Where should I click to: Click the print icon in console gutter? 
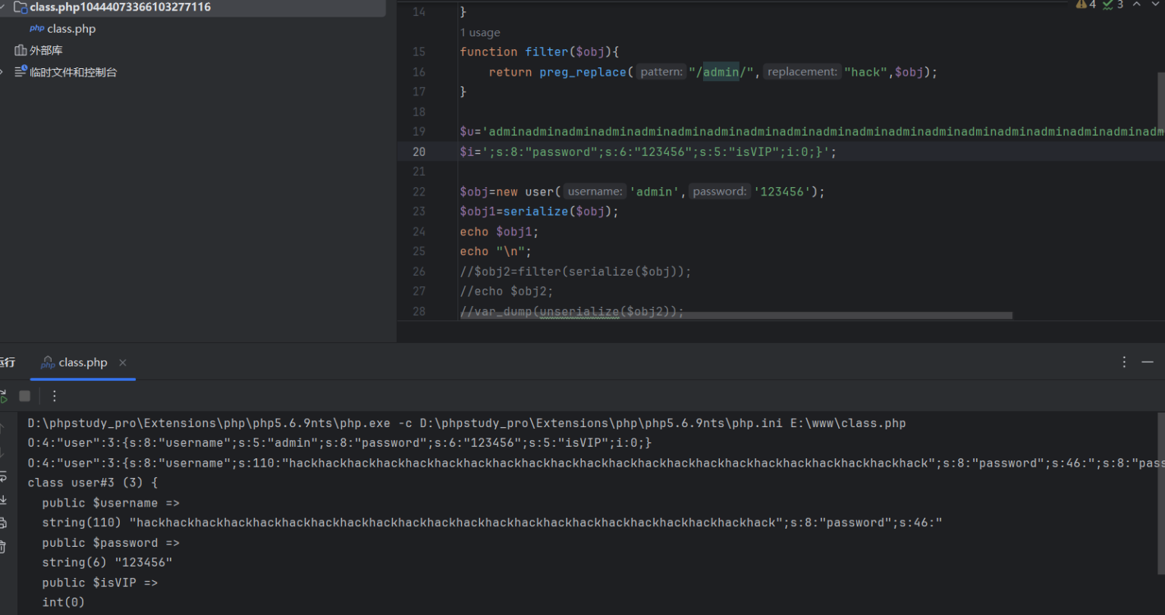2,523
